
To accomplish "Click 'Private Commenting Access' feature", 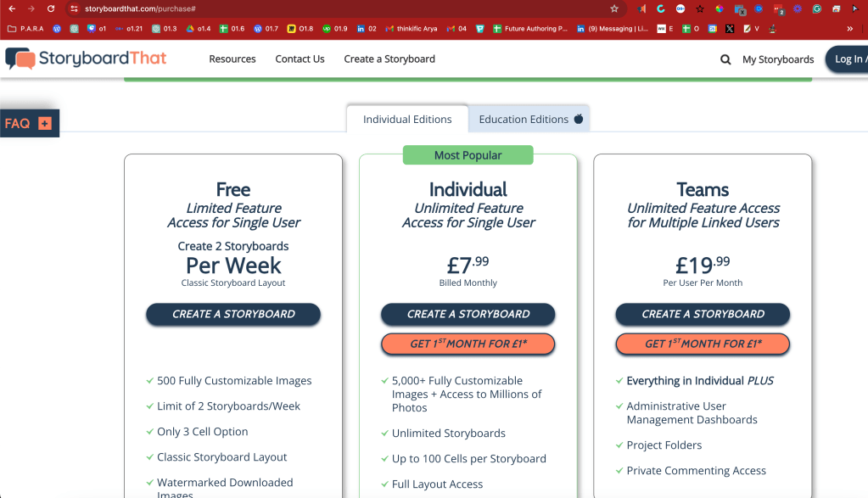I will click(x=697, y=470).
